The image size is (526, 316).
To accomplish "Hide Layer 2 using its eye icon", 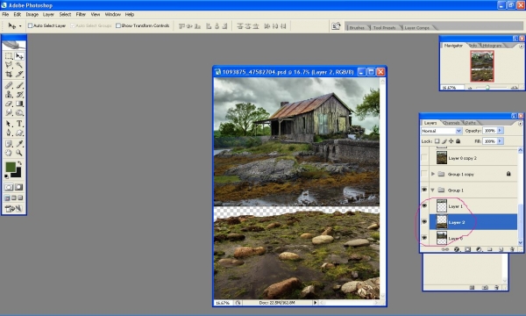I will 424,221.
